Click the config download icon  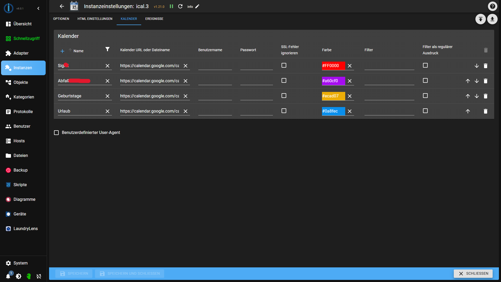click(492, 19)
